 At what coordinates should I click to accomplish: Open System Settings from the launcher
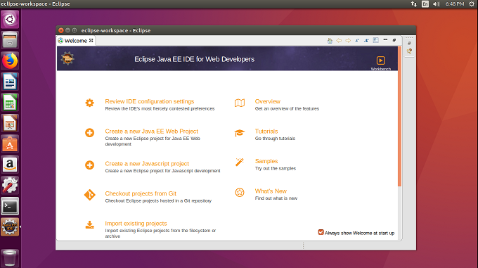tap(10, 186)
